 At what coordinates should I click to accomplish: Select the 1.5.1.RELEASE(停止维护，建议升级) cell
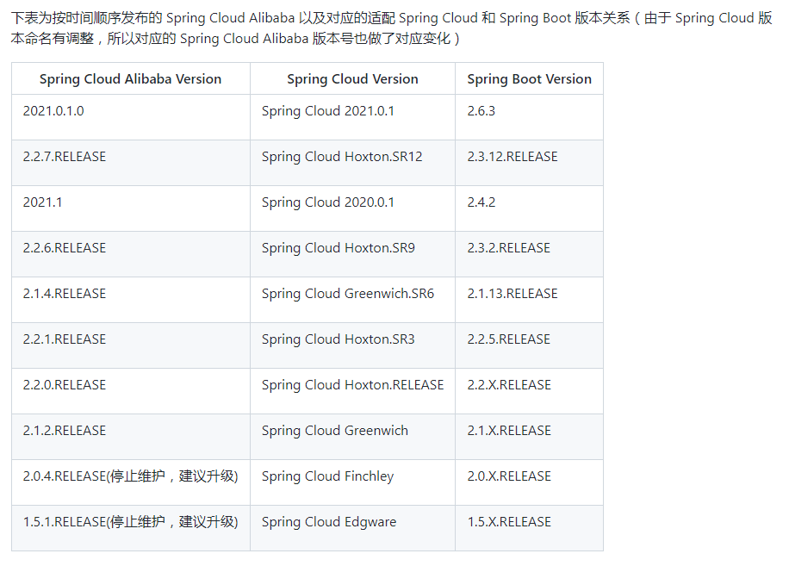(131, 528)
